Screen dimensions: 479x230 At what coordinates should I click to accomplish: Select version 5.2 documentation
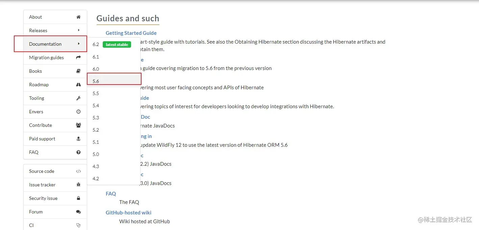(x=114, y=130)
